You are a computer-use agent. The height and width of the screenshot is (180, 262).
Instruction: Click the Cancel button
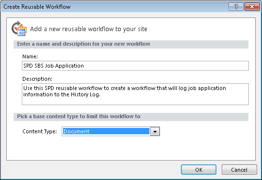(239, 170)
